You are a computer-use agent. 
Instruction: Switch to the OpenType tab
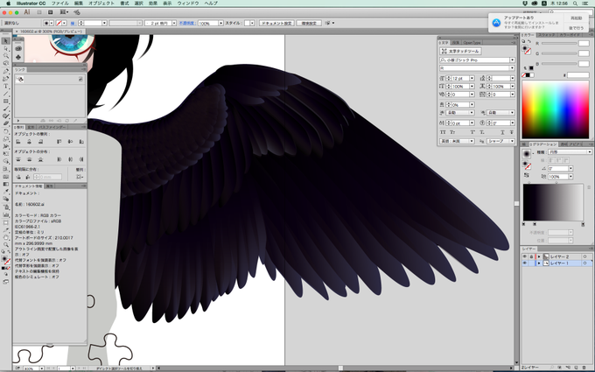tap(472, 43)
